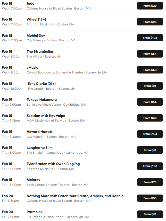Open The Strumbellas event at The Wilbur
The width and height of the screenshot is (166, 221).
(x=40, y=52)
